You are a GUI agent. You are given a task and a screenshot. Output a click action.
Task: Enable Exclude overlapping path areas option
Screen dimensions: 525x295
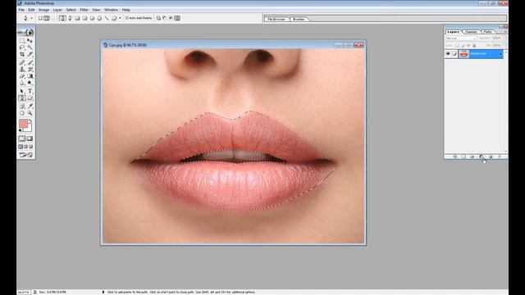pyautogui.click(x=177, y=18)
